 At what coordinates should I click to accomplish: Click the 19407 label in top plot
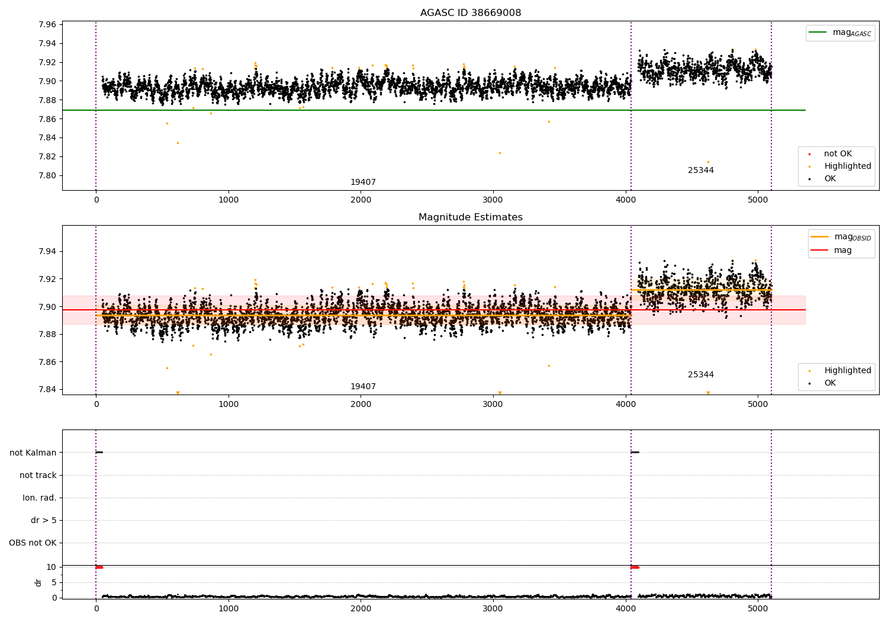tap(363, 182)
